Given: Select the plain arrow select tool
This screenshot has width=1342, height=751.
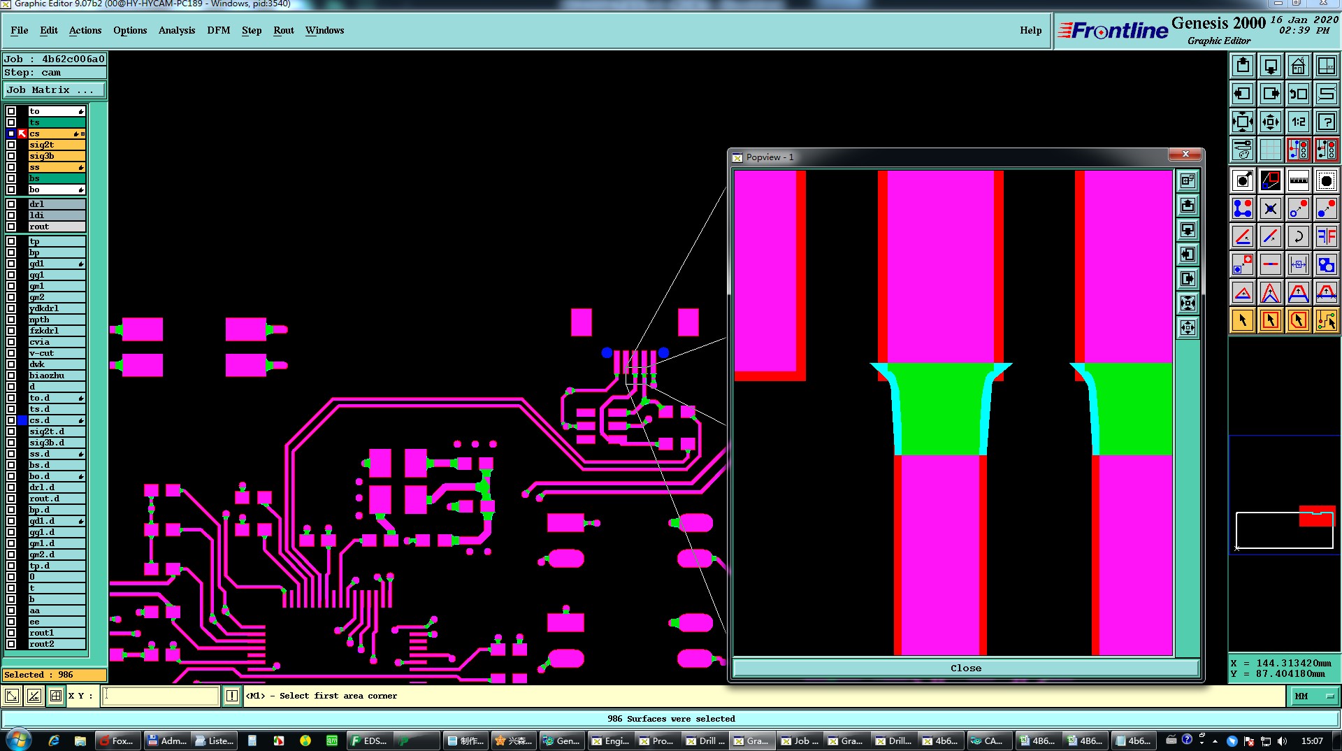Looking at the screenshot, I should [1242, 321].
